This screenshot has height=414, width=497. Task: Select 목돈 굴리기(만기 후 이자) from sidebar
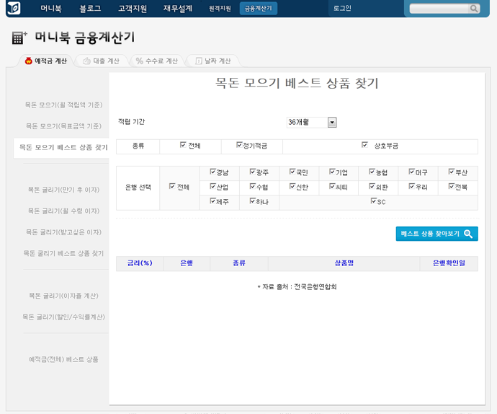[x=63, y=190]
